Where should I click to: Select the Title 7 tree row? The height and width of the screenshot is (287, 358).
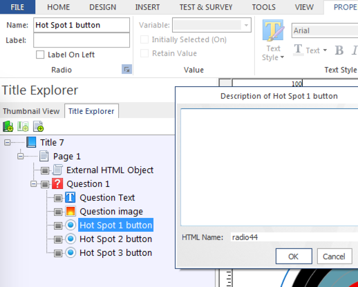(x=52, y=142)
